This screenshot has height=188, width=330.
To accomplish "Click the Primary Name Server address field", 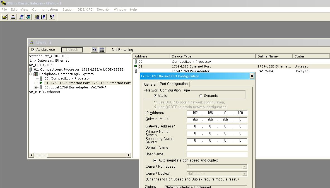I will 217,133.
